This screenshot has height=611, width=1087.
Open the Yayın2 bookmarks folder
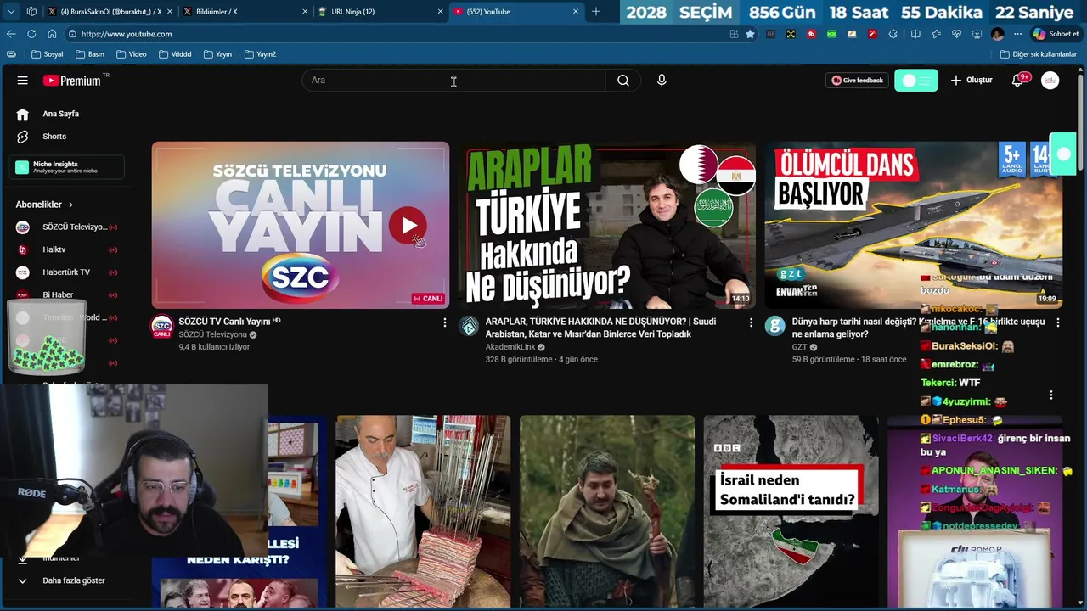coord(260,54)
